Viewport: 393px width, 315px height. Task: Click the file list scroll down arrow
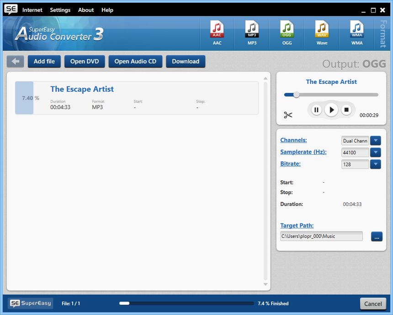(266, 284)
